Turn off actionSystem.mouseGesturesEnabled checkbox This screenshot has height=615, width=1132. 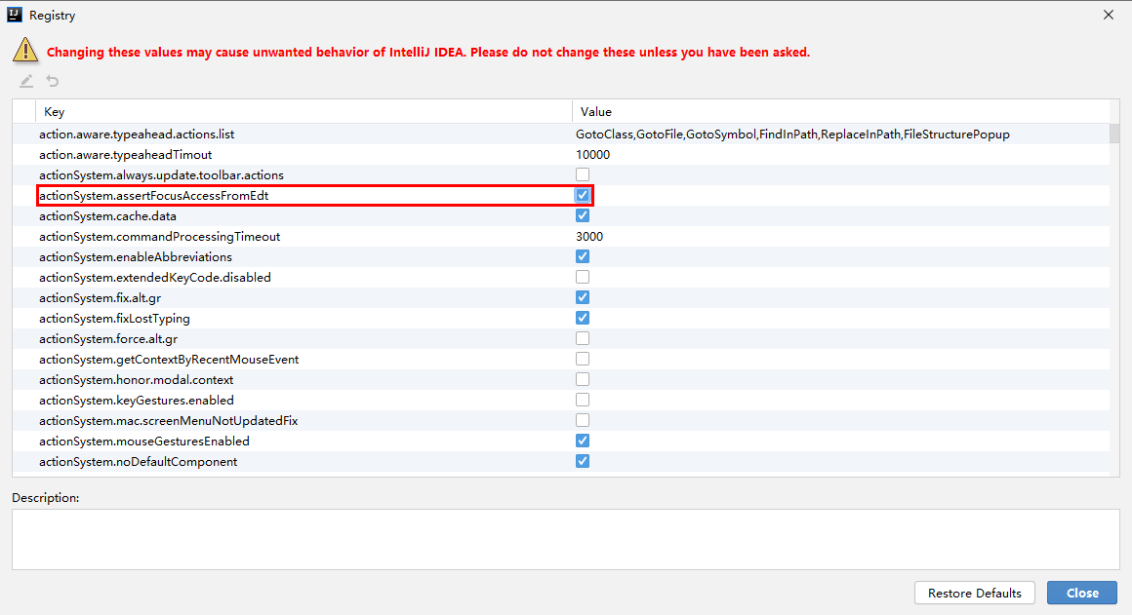pos(583,442)
